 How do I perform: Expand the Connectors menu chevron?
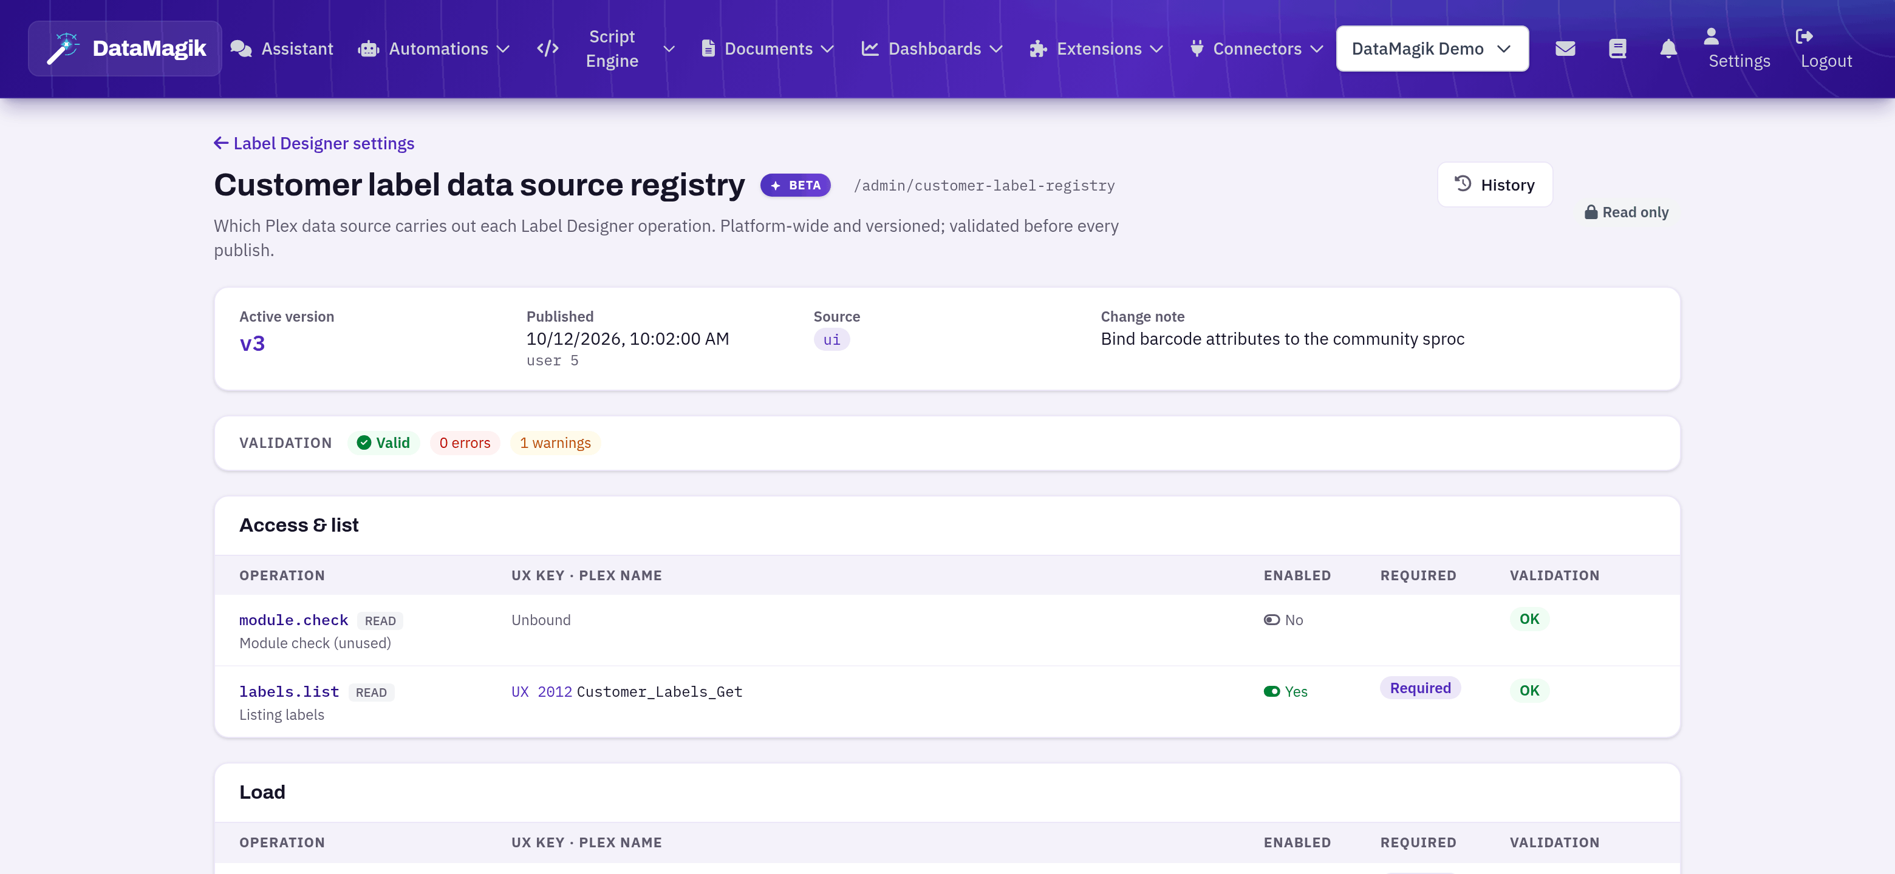(x=1317, y=49)
